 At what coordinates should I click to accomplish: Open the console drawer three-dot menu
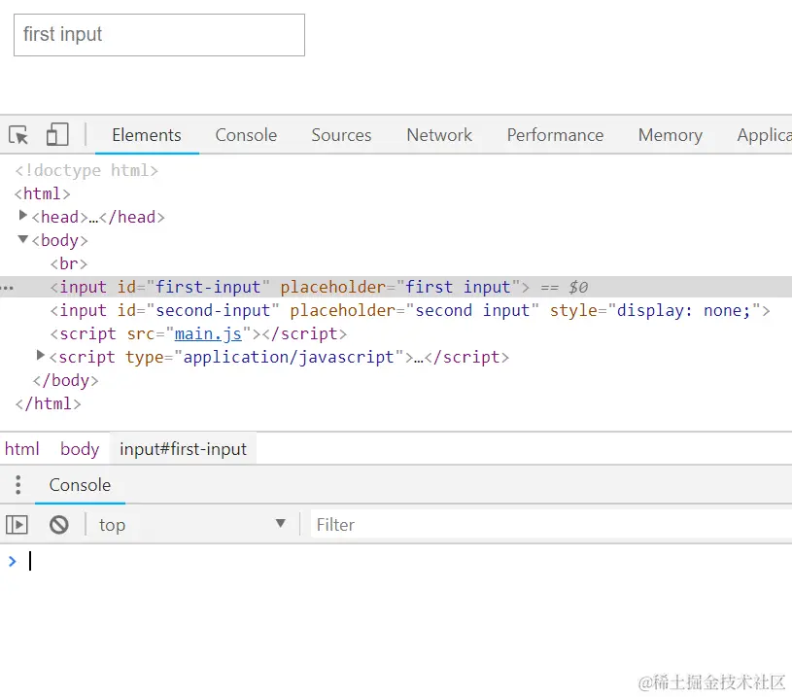(17, 485)
